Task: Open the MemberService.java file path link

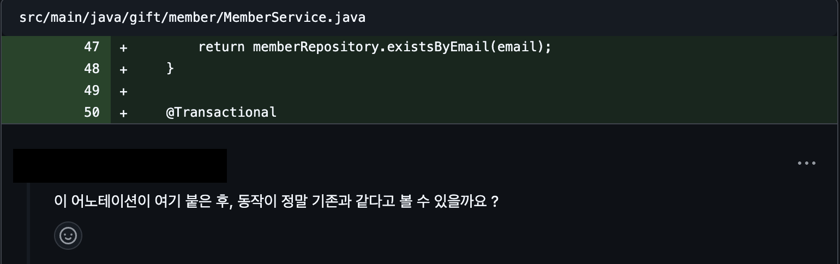Action: coord(192,17)
